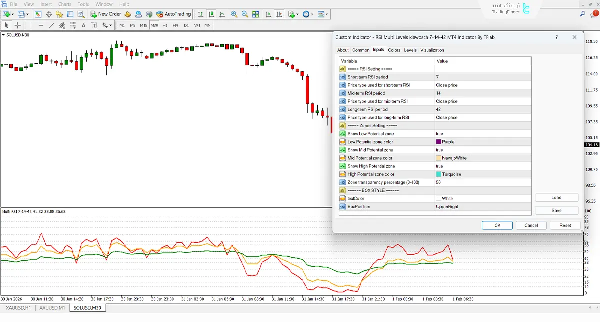Click the Load settings button
The height and width of the screenshot is (322, 600).
pyautogui.click(x=556, y=197)
